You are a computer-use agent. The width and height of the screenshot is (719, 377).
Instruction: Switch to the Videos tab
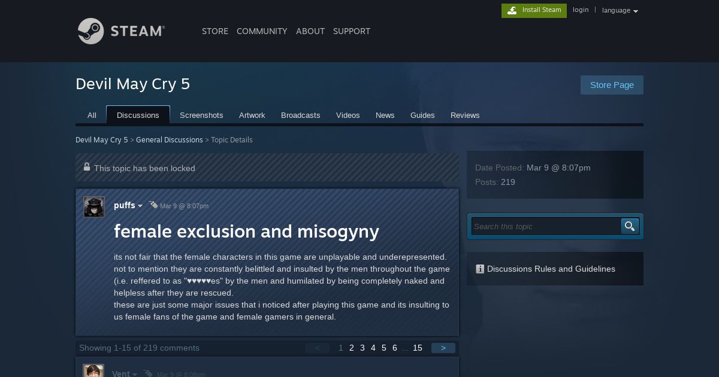[348, 115]
